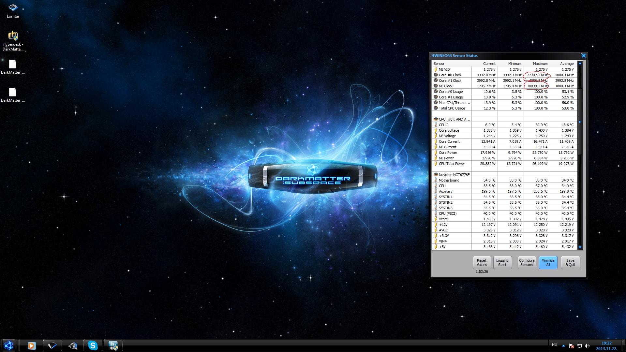Select the CPU 0 temperature row
Image resolution: width=626 pixels, height=352 pixels.
504,125
